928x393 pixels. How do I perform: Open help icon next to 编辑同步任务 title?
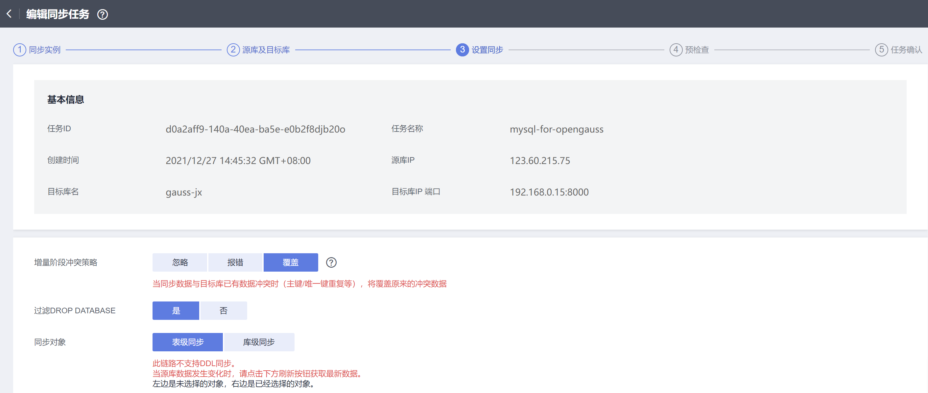pyautogui.click(x=103, y=14)
